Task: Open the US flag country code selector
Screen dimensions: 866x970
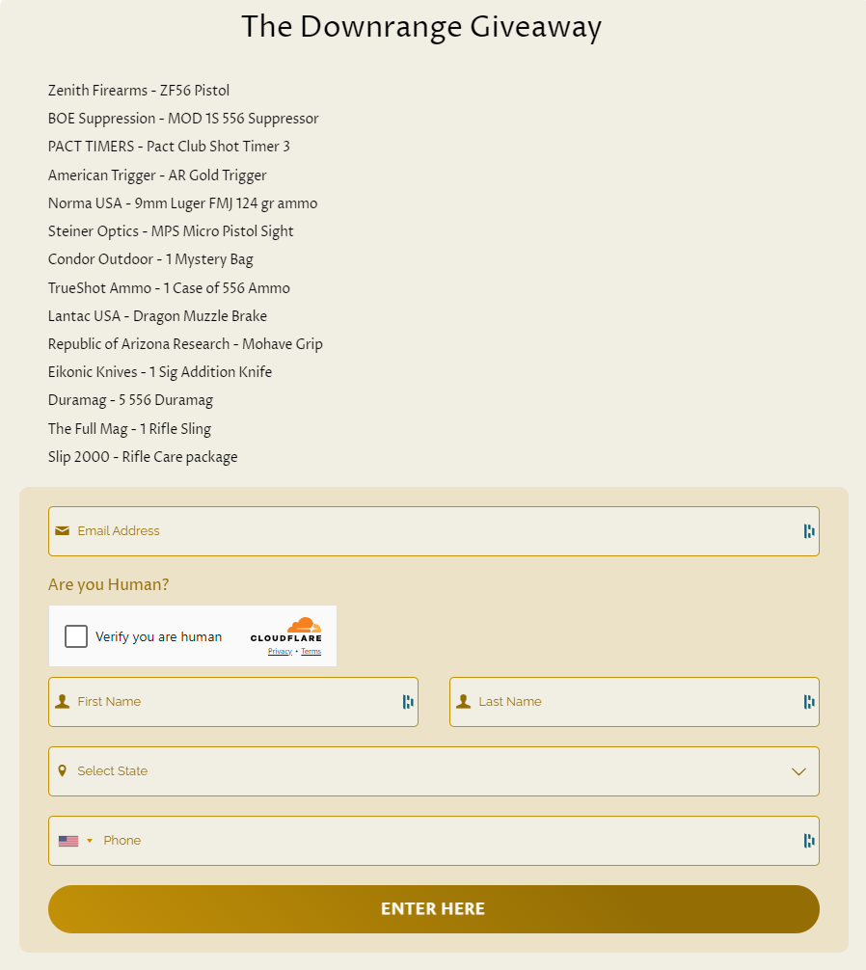Action: pos(75,841)
